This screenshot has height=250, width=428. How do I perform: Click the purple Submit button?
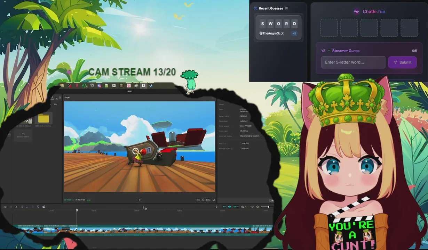click(402, 62)
